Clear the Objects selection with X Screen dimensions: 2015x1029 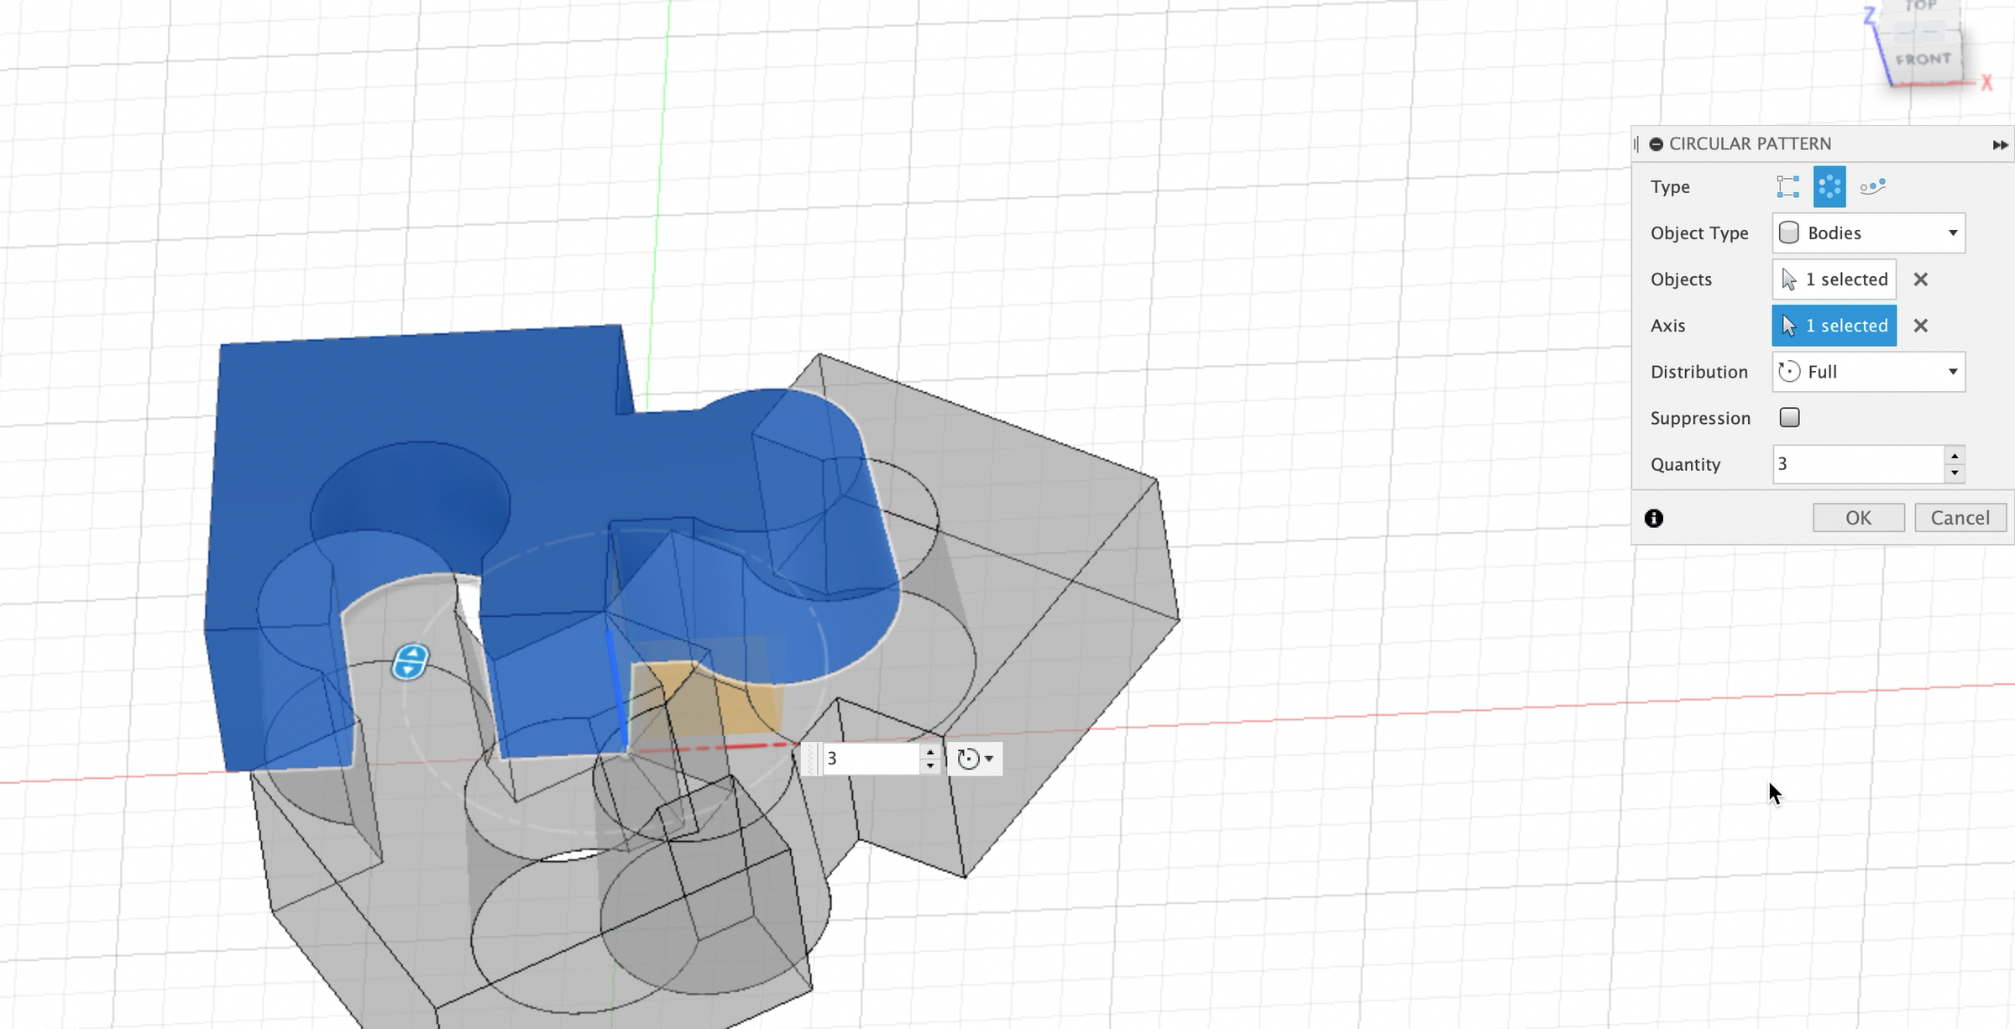point(1920,279)
